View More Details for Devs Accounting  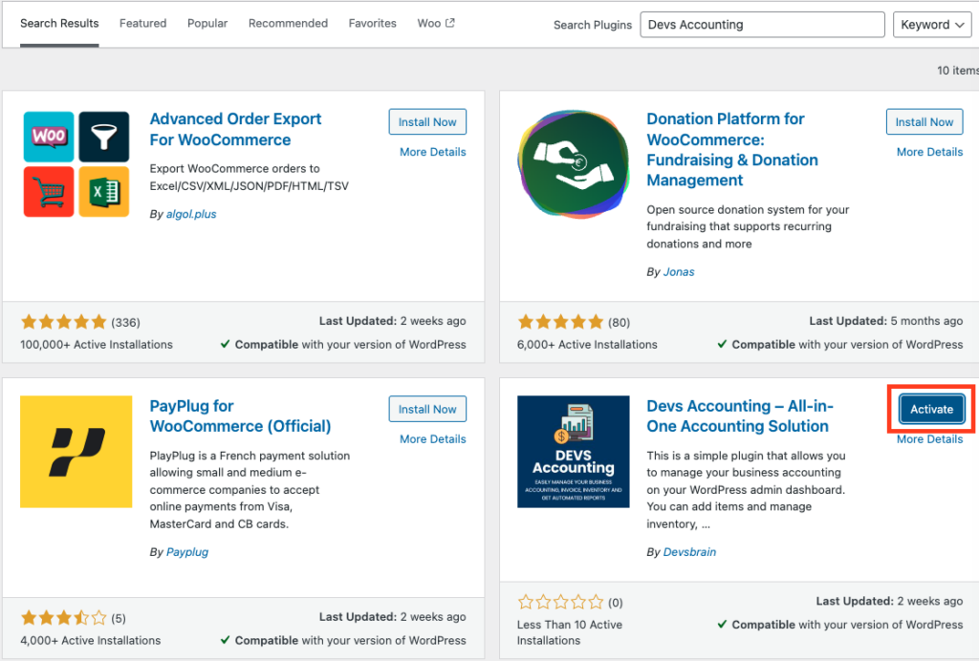point(929,439)
